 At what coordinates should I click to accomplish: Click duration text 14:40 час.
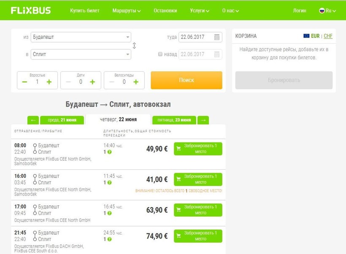coord(113,145)
